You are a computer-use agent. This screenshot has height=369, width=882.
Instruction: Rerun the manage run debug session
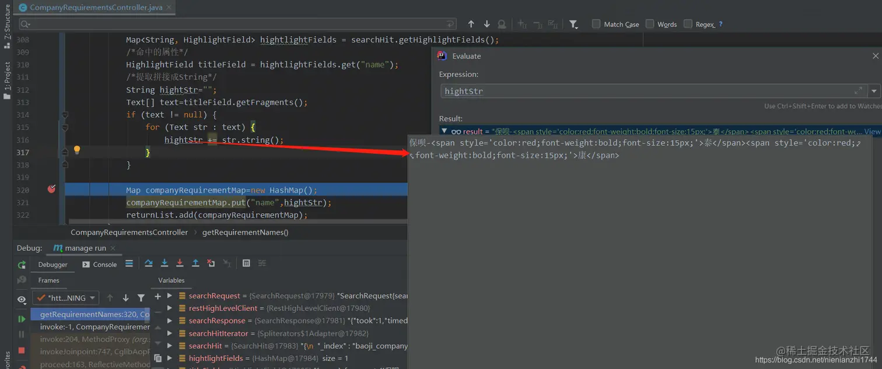(22, 265)
